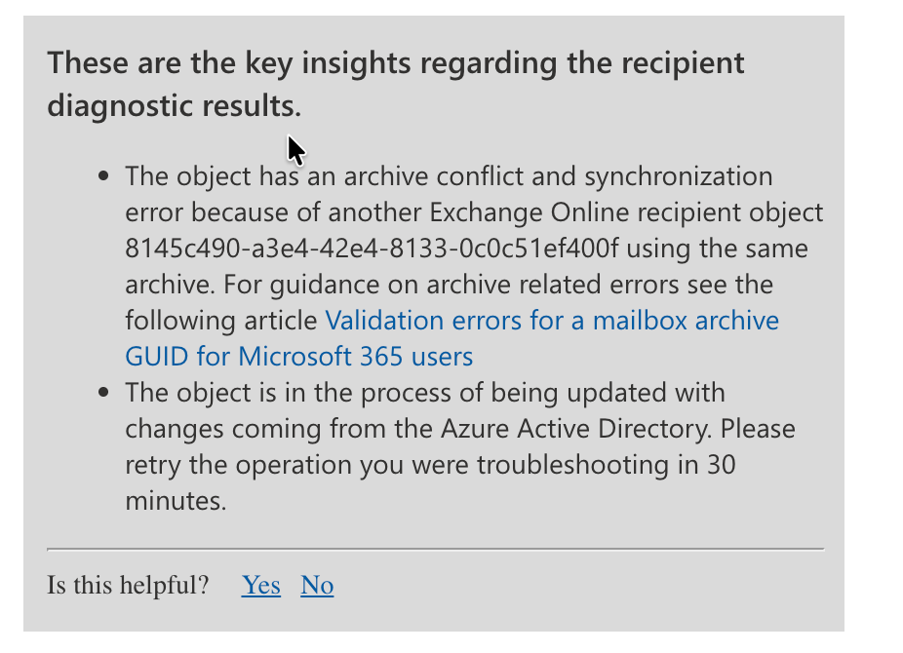
Task: Click the horizontal divider above the feedback prompt
Action: click(435, 550)
